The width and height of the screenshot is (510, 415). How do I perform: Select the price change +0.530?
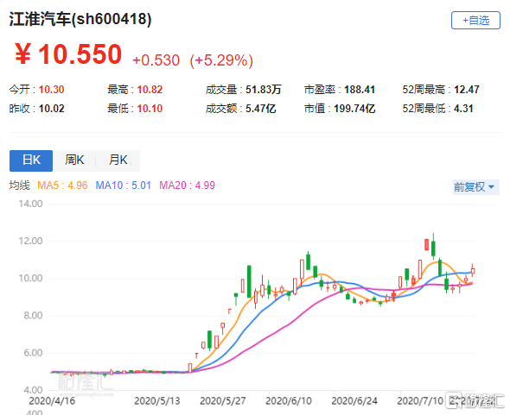click(156, 60)
